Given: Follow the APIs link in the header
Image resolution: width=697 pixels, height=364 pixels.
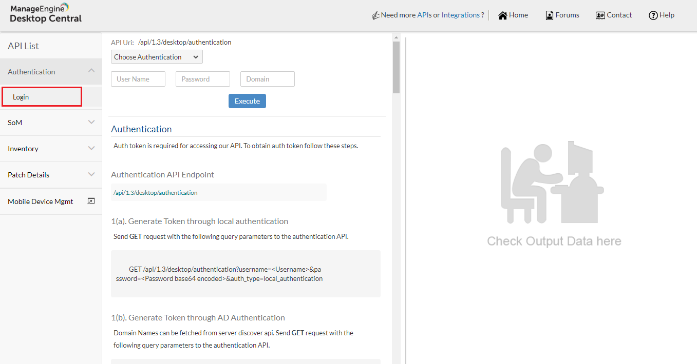Looking at the screenshot, I should [424, 15].
